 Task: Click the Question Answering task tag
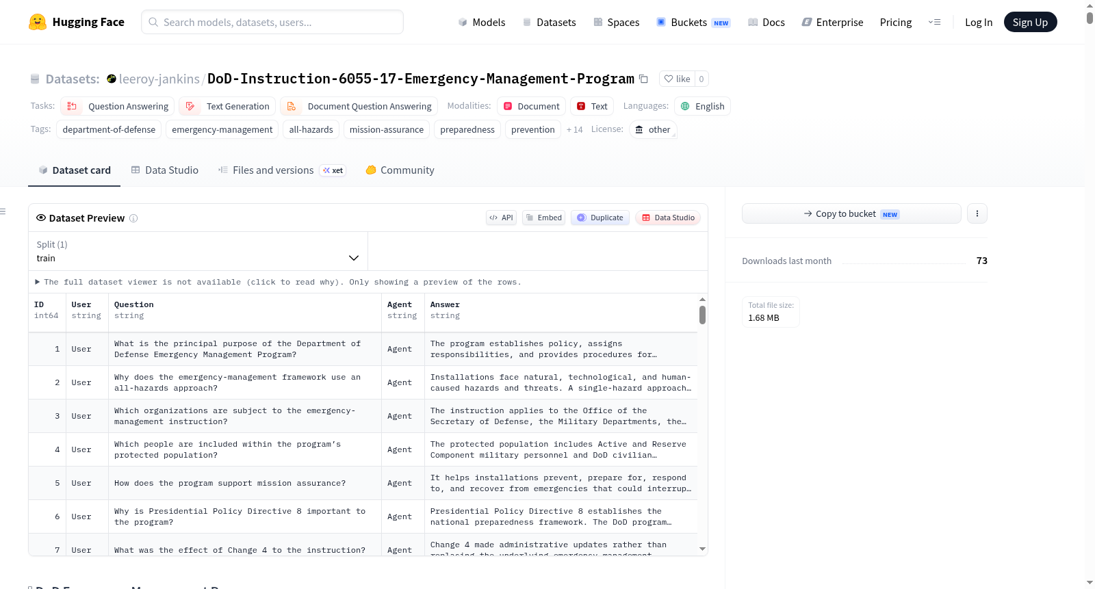118,106
